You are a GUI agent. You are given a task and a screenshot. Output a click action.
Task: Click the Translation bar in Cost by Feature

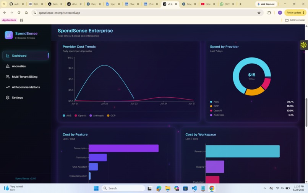98,157
